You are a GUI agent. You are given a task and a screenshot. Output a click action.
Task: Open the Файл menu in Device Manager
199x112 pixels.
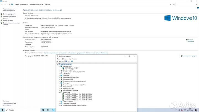[x=59, y=59]
